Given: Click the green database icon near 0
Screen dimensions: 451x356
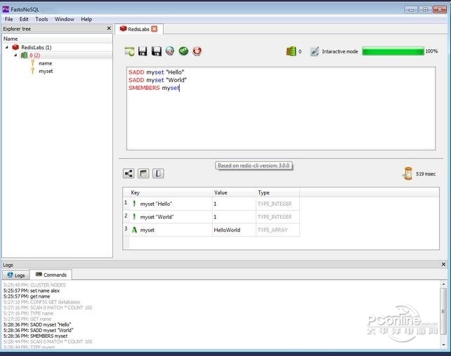Looking at the screenshot, I should pos(291,51).
